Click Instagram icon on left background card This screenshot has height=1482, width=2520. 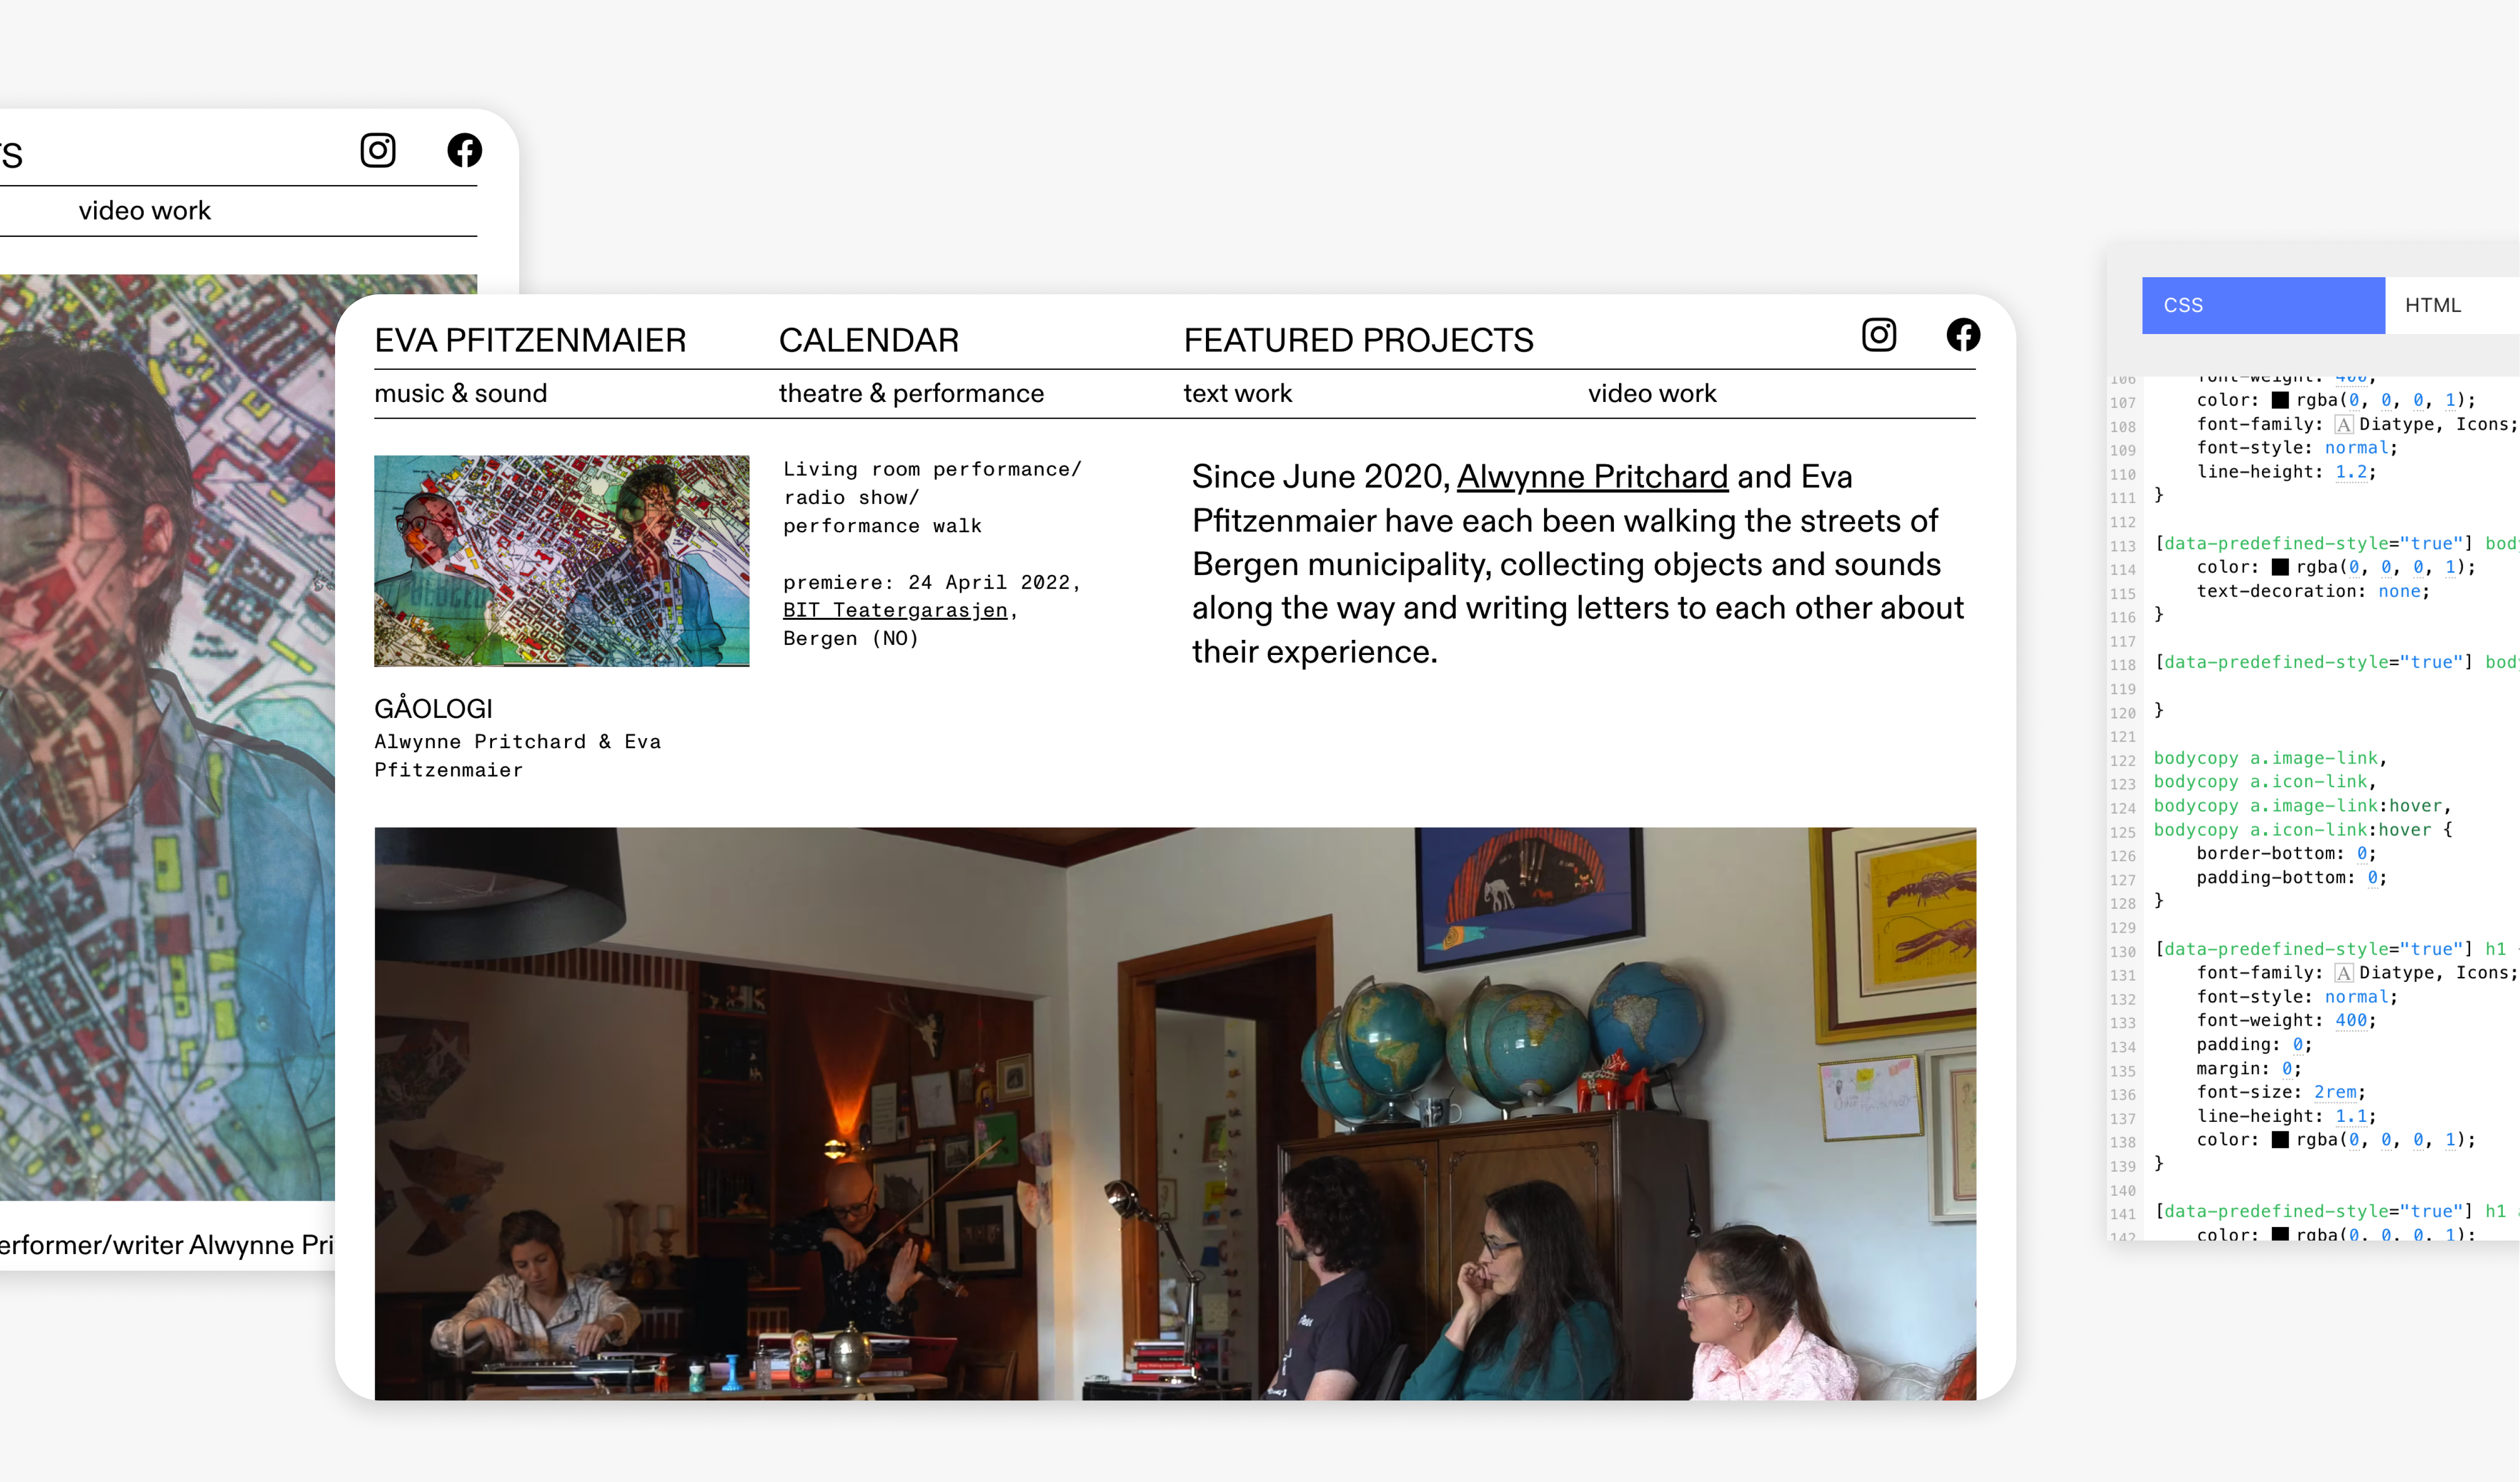[378, 150]
